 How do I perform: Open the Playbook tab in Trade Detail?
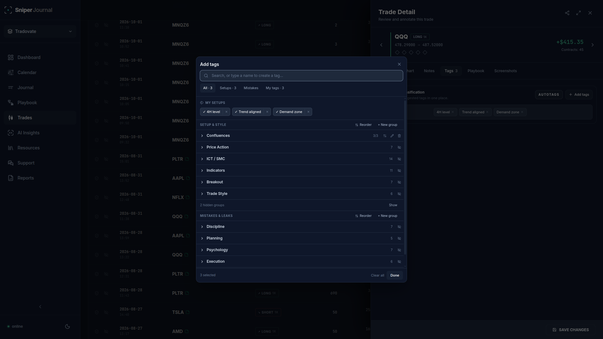[x=476, y=71]
